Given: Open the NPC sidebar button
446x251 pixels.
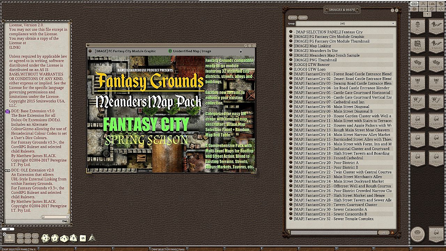Looking at the screenshot, I should [x=417, y=83].
